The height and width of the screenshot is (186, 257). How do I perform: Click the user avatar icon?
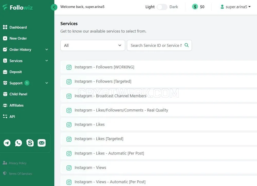[x=222, y=7]
